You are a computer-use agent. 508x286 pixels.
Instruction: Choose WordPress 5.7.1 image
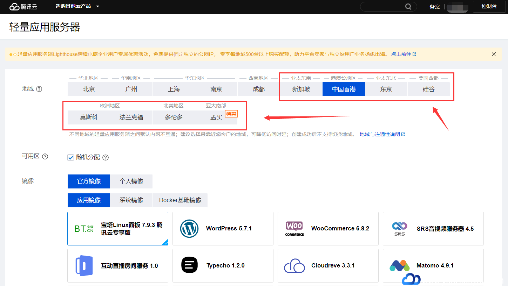[x=223, y=229]
